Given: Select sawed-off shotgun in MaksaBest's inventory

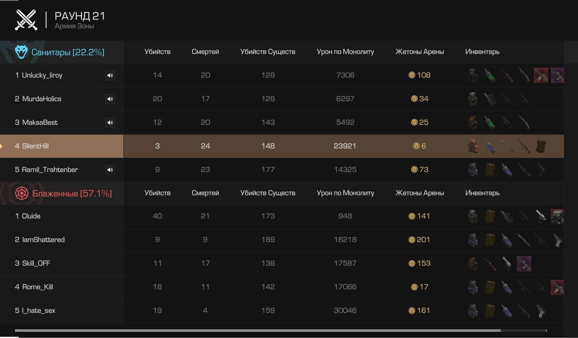Looking at the screenshot, I should pos(524,123).
